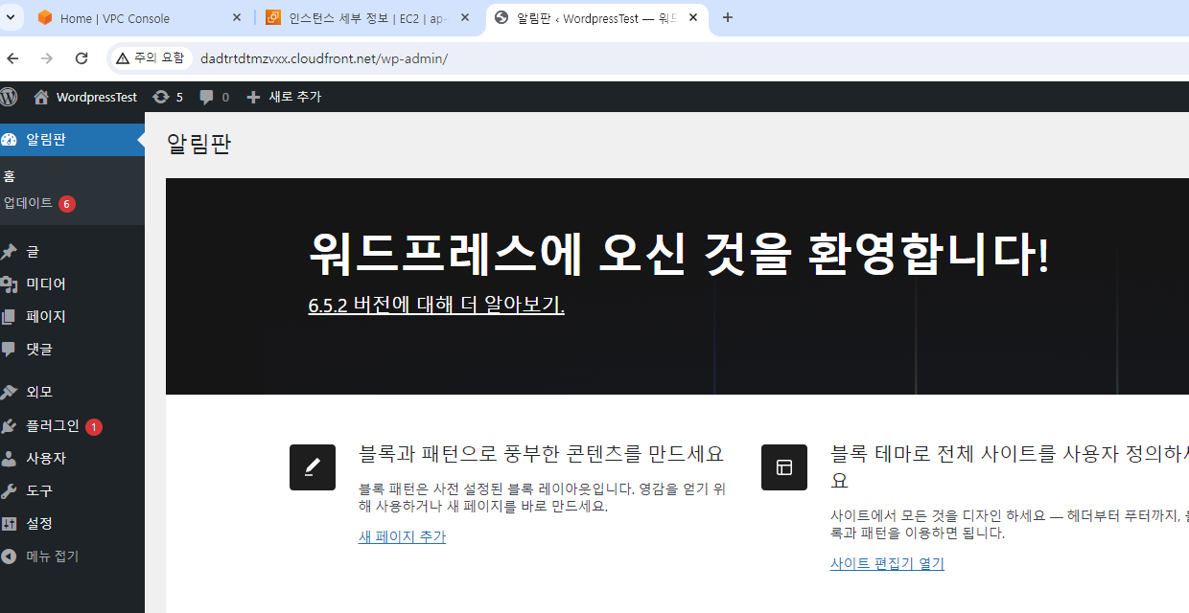The width and height of the screenshot is (1189, 613).
Task: Close the EC2 인스턴스 세부 정보 tab
Action: [465, 17]
